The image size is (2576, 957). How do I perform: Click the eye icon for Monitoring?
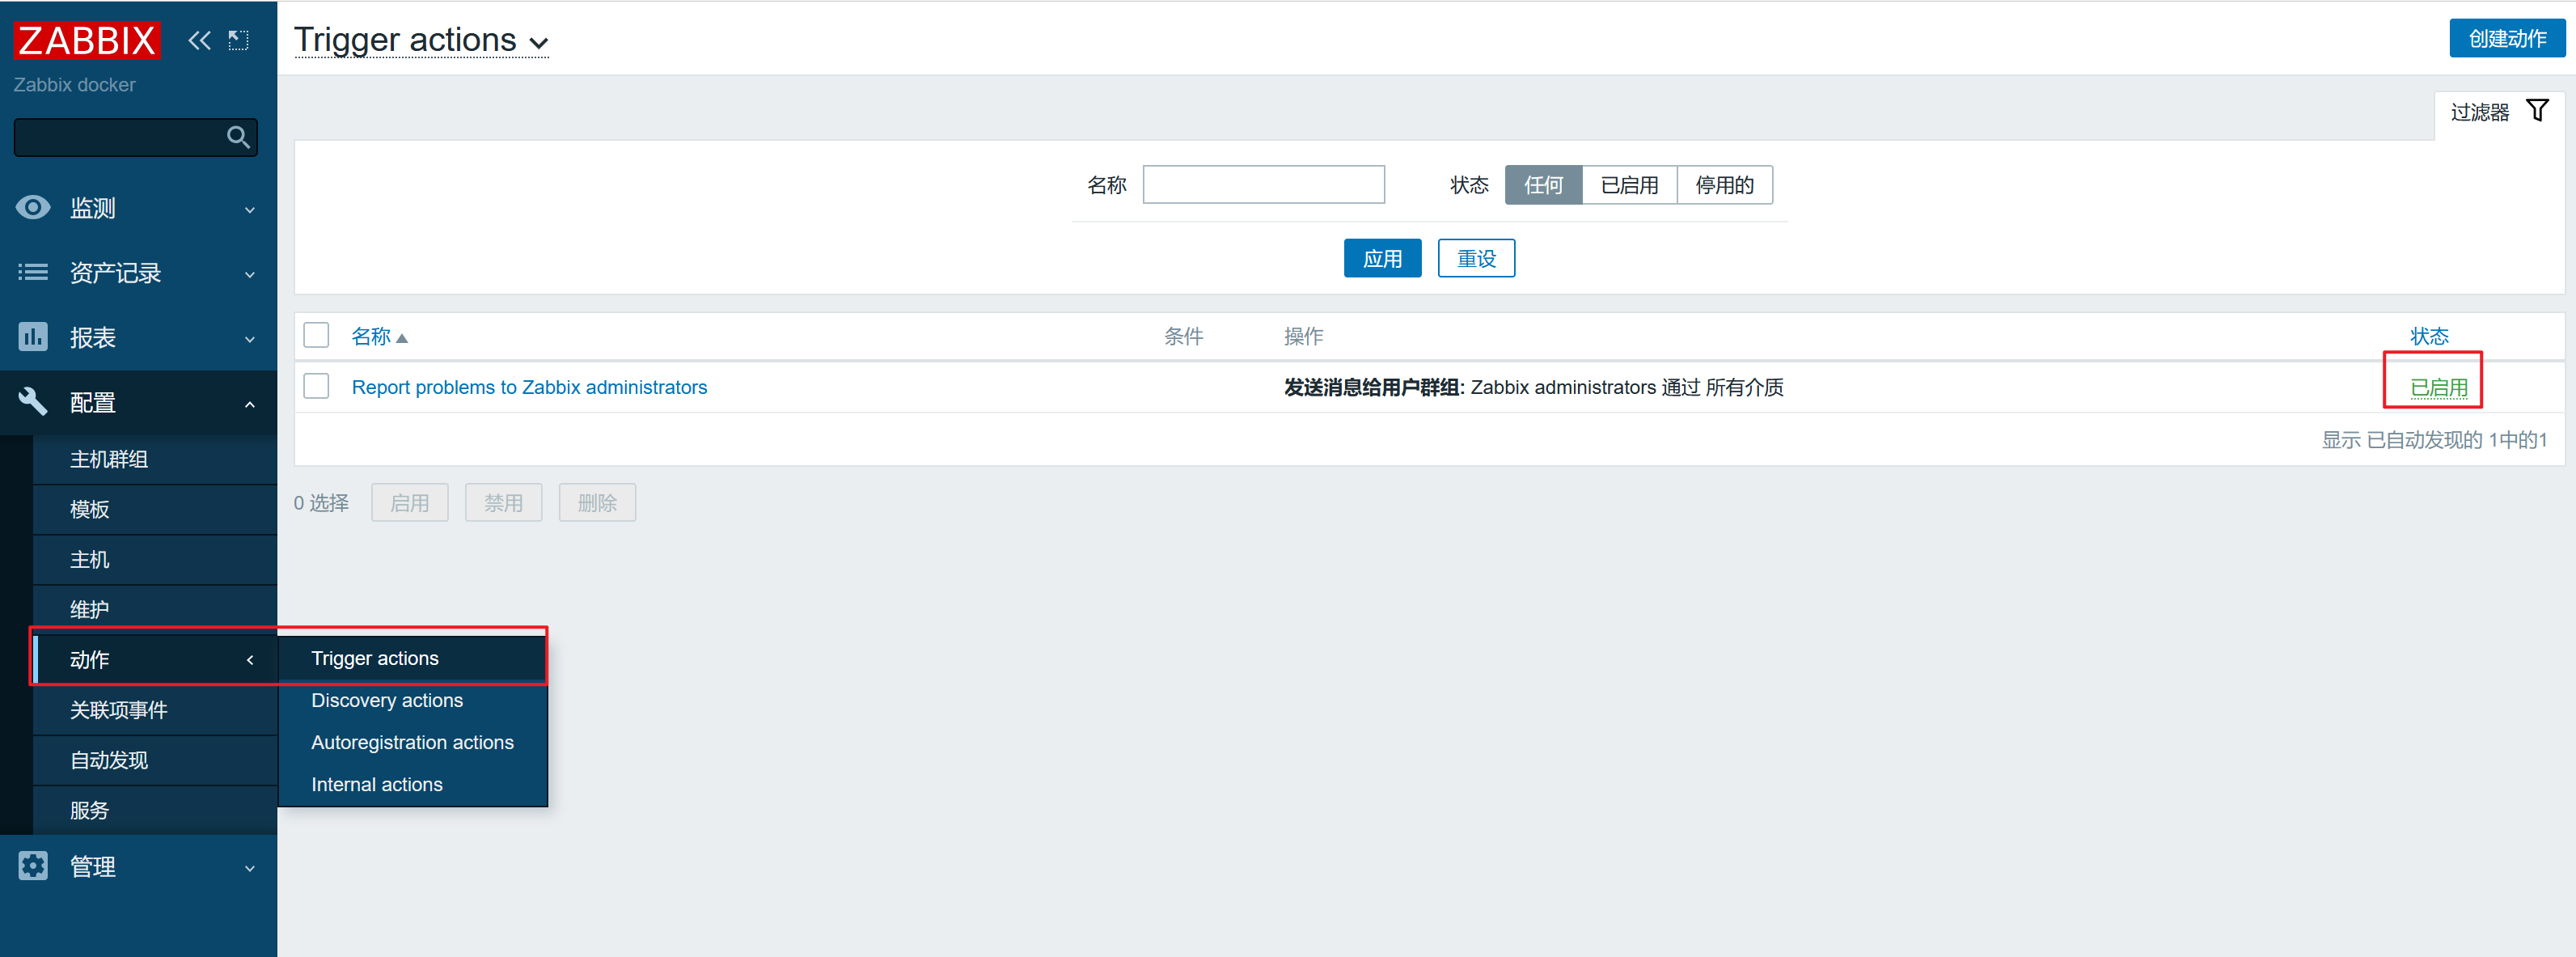point(33,207)
